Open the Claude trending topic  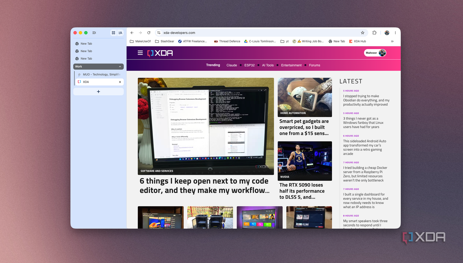coord(231,65)
